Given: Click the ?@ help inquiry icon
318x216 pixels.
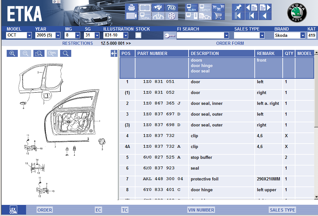Looking at the screenshot, I should pos(171,8).
